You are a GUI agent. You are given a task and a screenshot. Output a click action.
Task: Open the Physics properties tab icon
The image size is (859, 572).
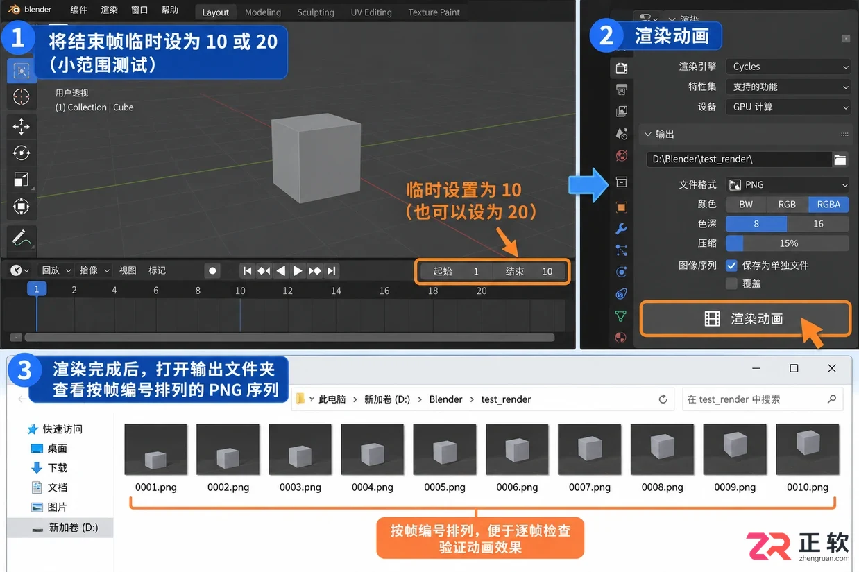621,272
